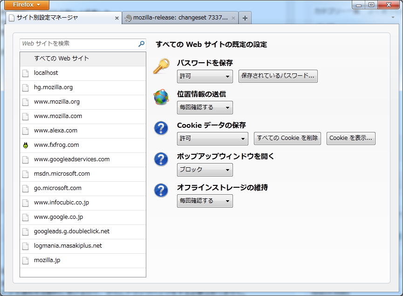Click the question mark icon beside Cookie データの保存

[x=161, y=128]
